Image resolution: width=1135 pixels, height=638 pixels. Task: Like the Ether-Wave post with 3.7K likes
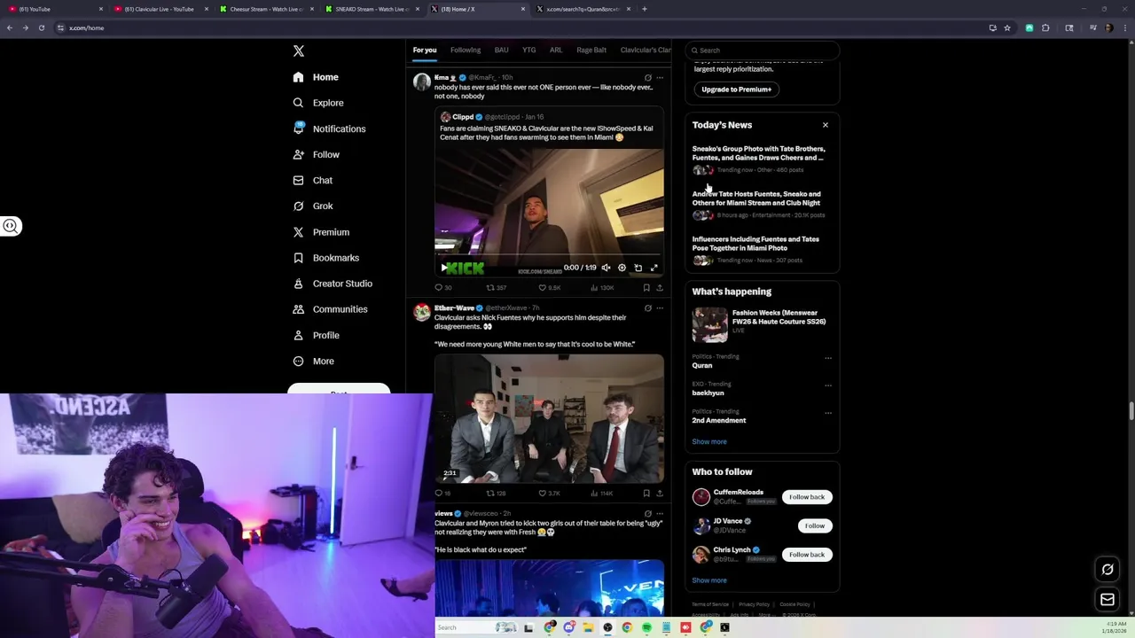(550, 494)
